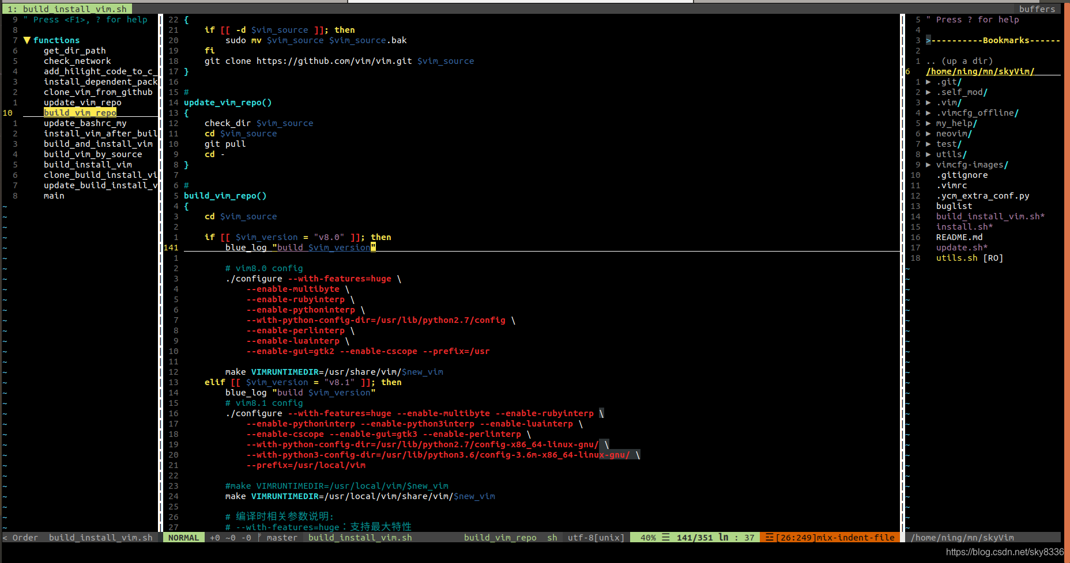Click 40% position indicator in statusline
The image size is (1070, 563).
coord(648,538)
